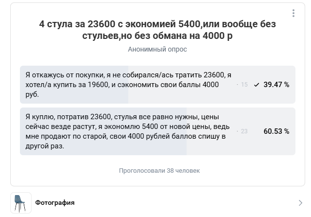
Task: Click the checkmark icon beside 39.47 %
Action: pos(257,85)
